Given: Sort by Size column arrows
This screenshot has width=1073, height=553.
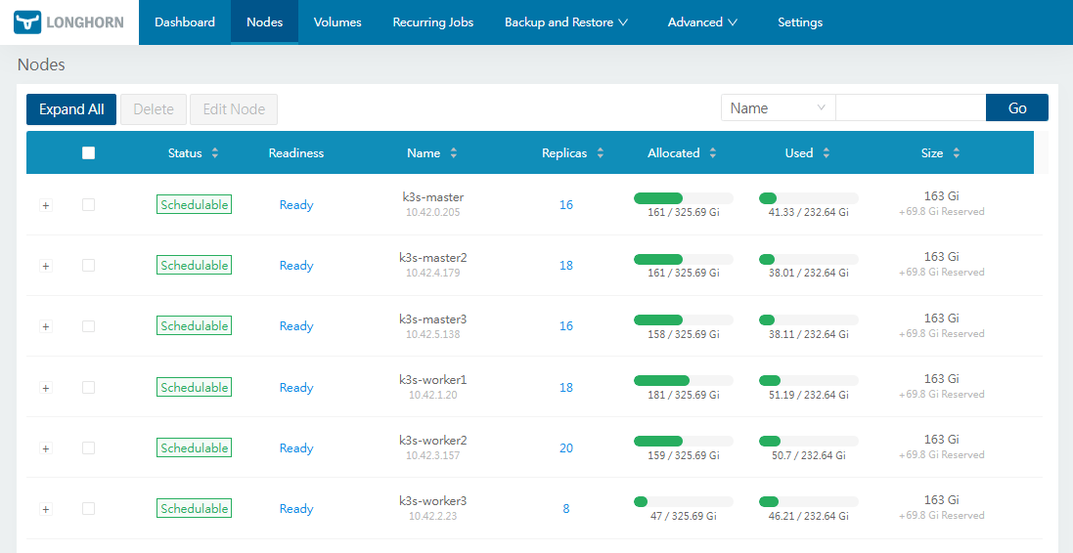Looking at the screenshot, I should coord(956,153).
